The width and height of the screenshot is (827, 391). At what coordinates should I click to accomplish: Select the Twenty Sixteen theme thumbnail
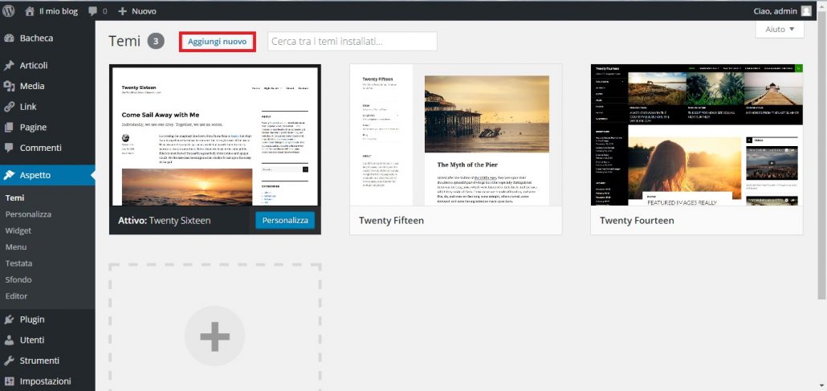tap(214, 136)
